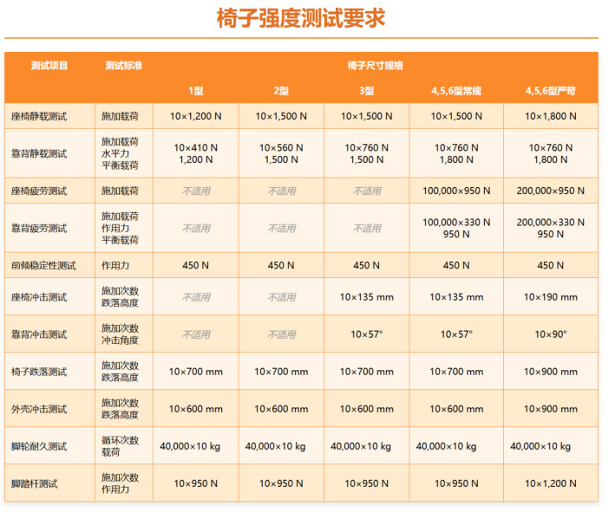Click 10×1,200 N in 脚踏杆测试 row
This screenshot has height=512, width=615.
click(x=551, y=483)
